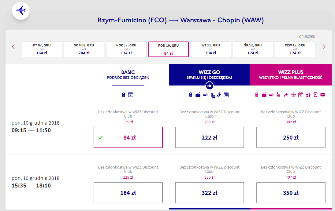Click the airplane circle icon under WIZZ PLUS
This screenshot has width=335, height=211.
[x=293, y=95]
